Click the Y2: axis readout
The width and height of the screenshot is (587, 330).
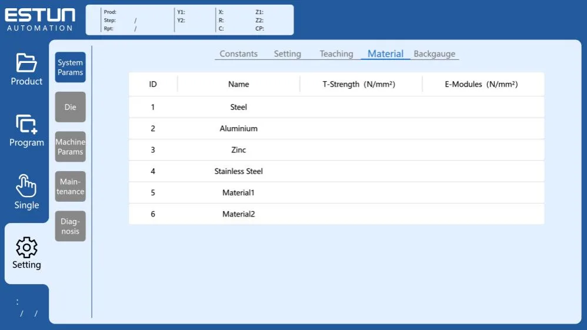coord(181,20)
